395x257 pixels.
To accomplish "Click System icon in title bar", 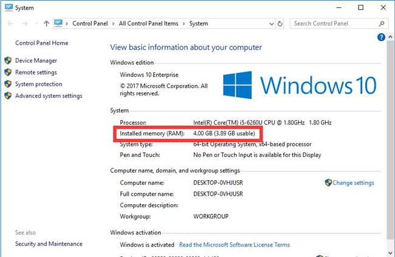I will coord(9,7).
